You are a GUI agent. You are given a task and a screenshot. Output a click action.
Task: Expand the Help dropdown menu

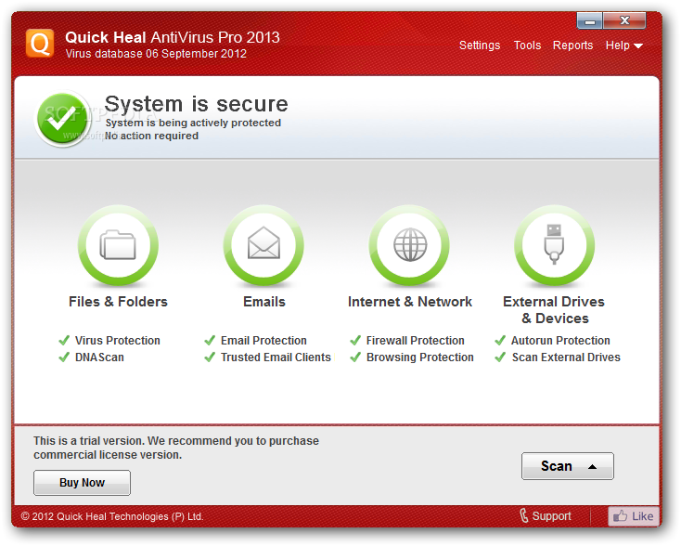[624, 45]
